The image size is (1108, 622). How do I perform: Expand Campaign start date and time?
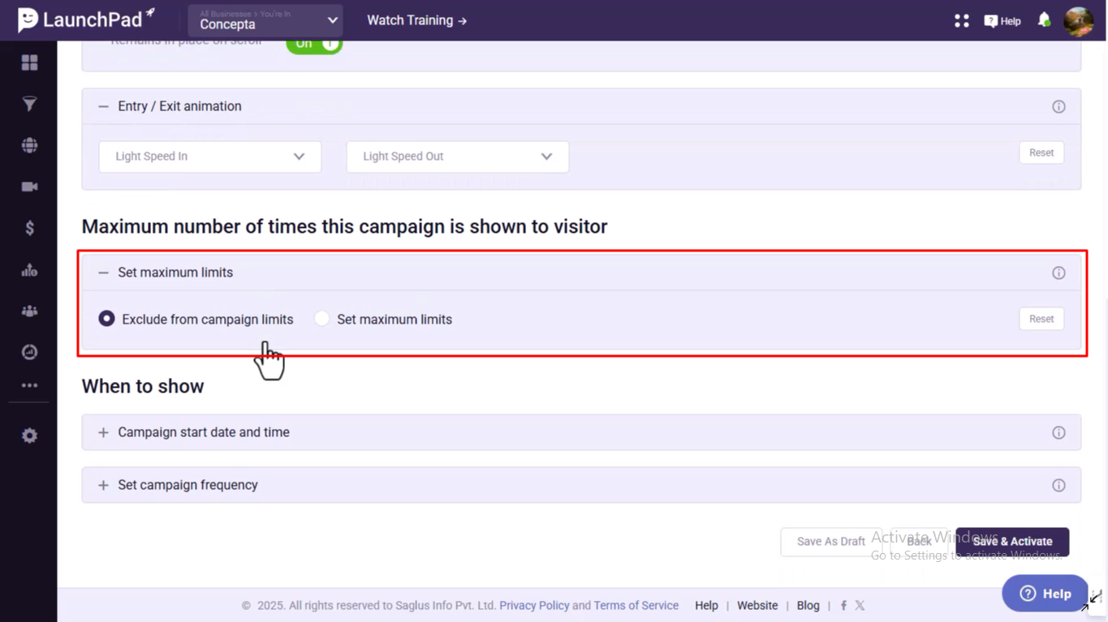pos(581,432)
